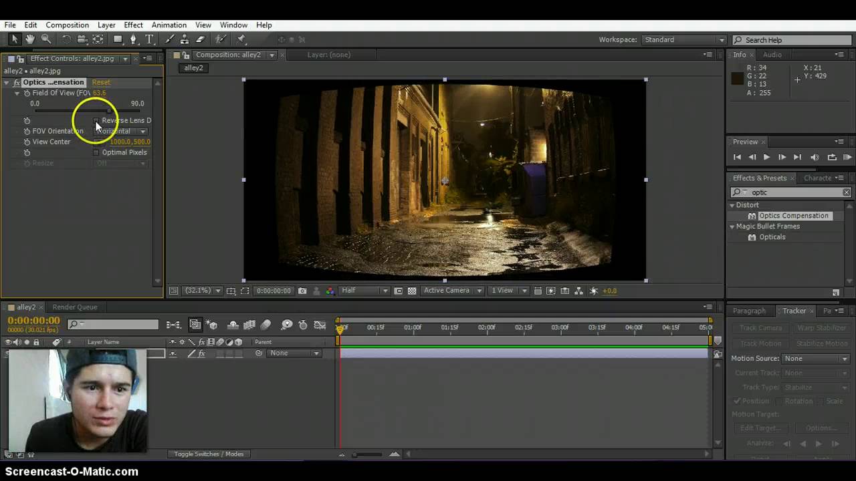The image size is (856, 481).
Task: Open the Animation menu
Action: tap(169, 25)
